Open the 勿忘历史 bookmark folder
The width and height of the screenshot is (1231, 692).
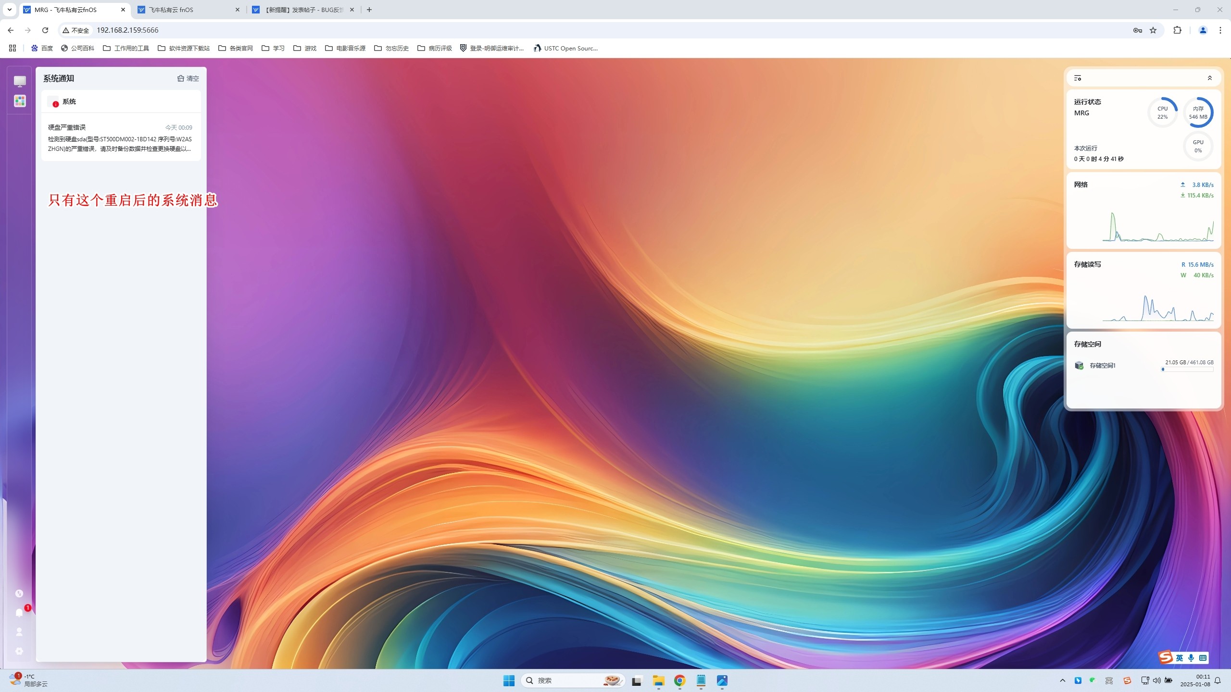391,48
